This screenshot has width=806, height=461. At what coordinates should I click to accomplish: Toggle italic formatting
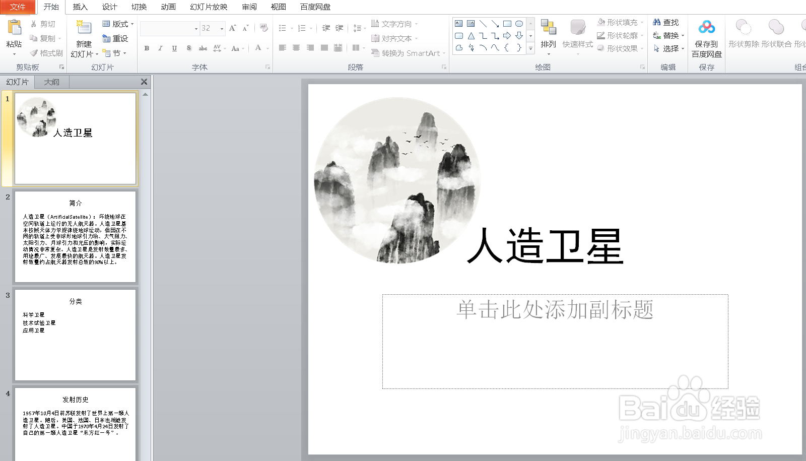160,48
